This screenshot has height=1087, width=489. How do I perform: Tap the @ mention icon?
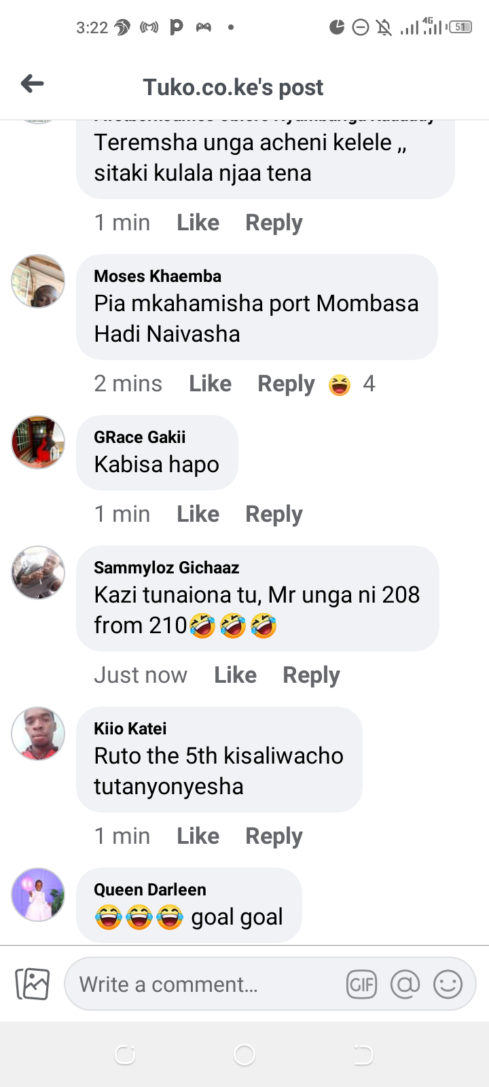pyautogui.click(x=405, y=984)
